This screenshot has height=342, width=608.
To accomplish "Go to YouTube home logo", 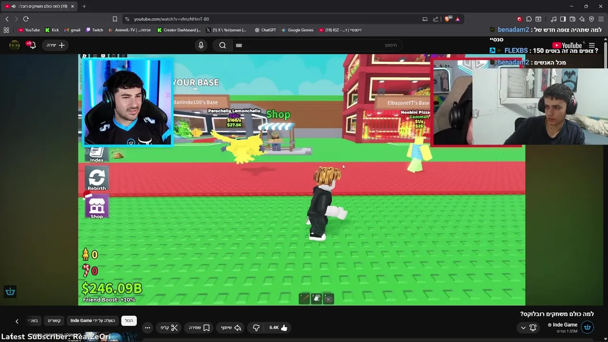I will (x=567, y=45).
